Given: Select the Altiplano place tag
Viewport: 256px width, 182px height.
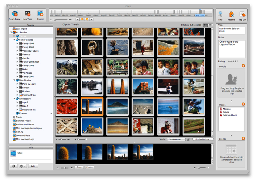Looking at the screenshot, I should [227, 109].
